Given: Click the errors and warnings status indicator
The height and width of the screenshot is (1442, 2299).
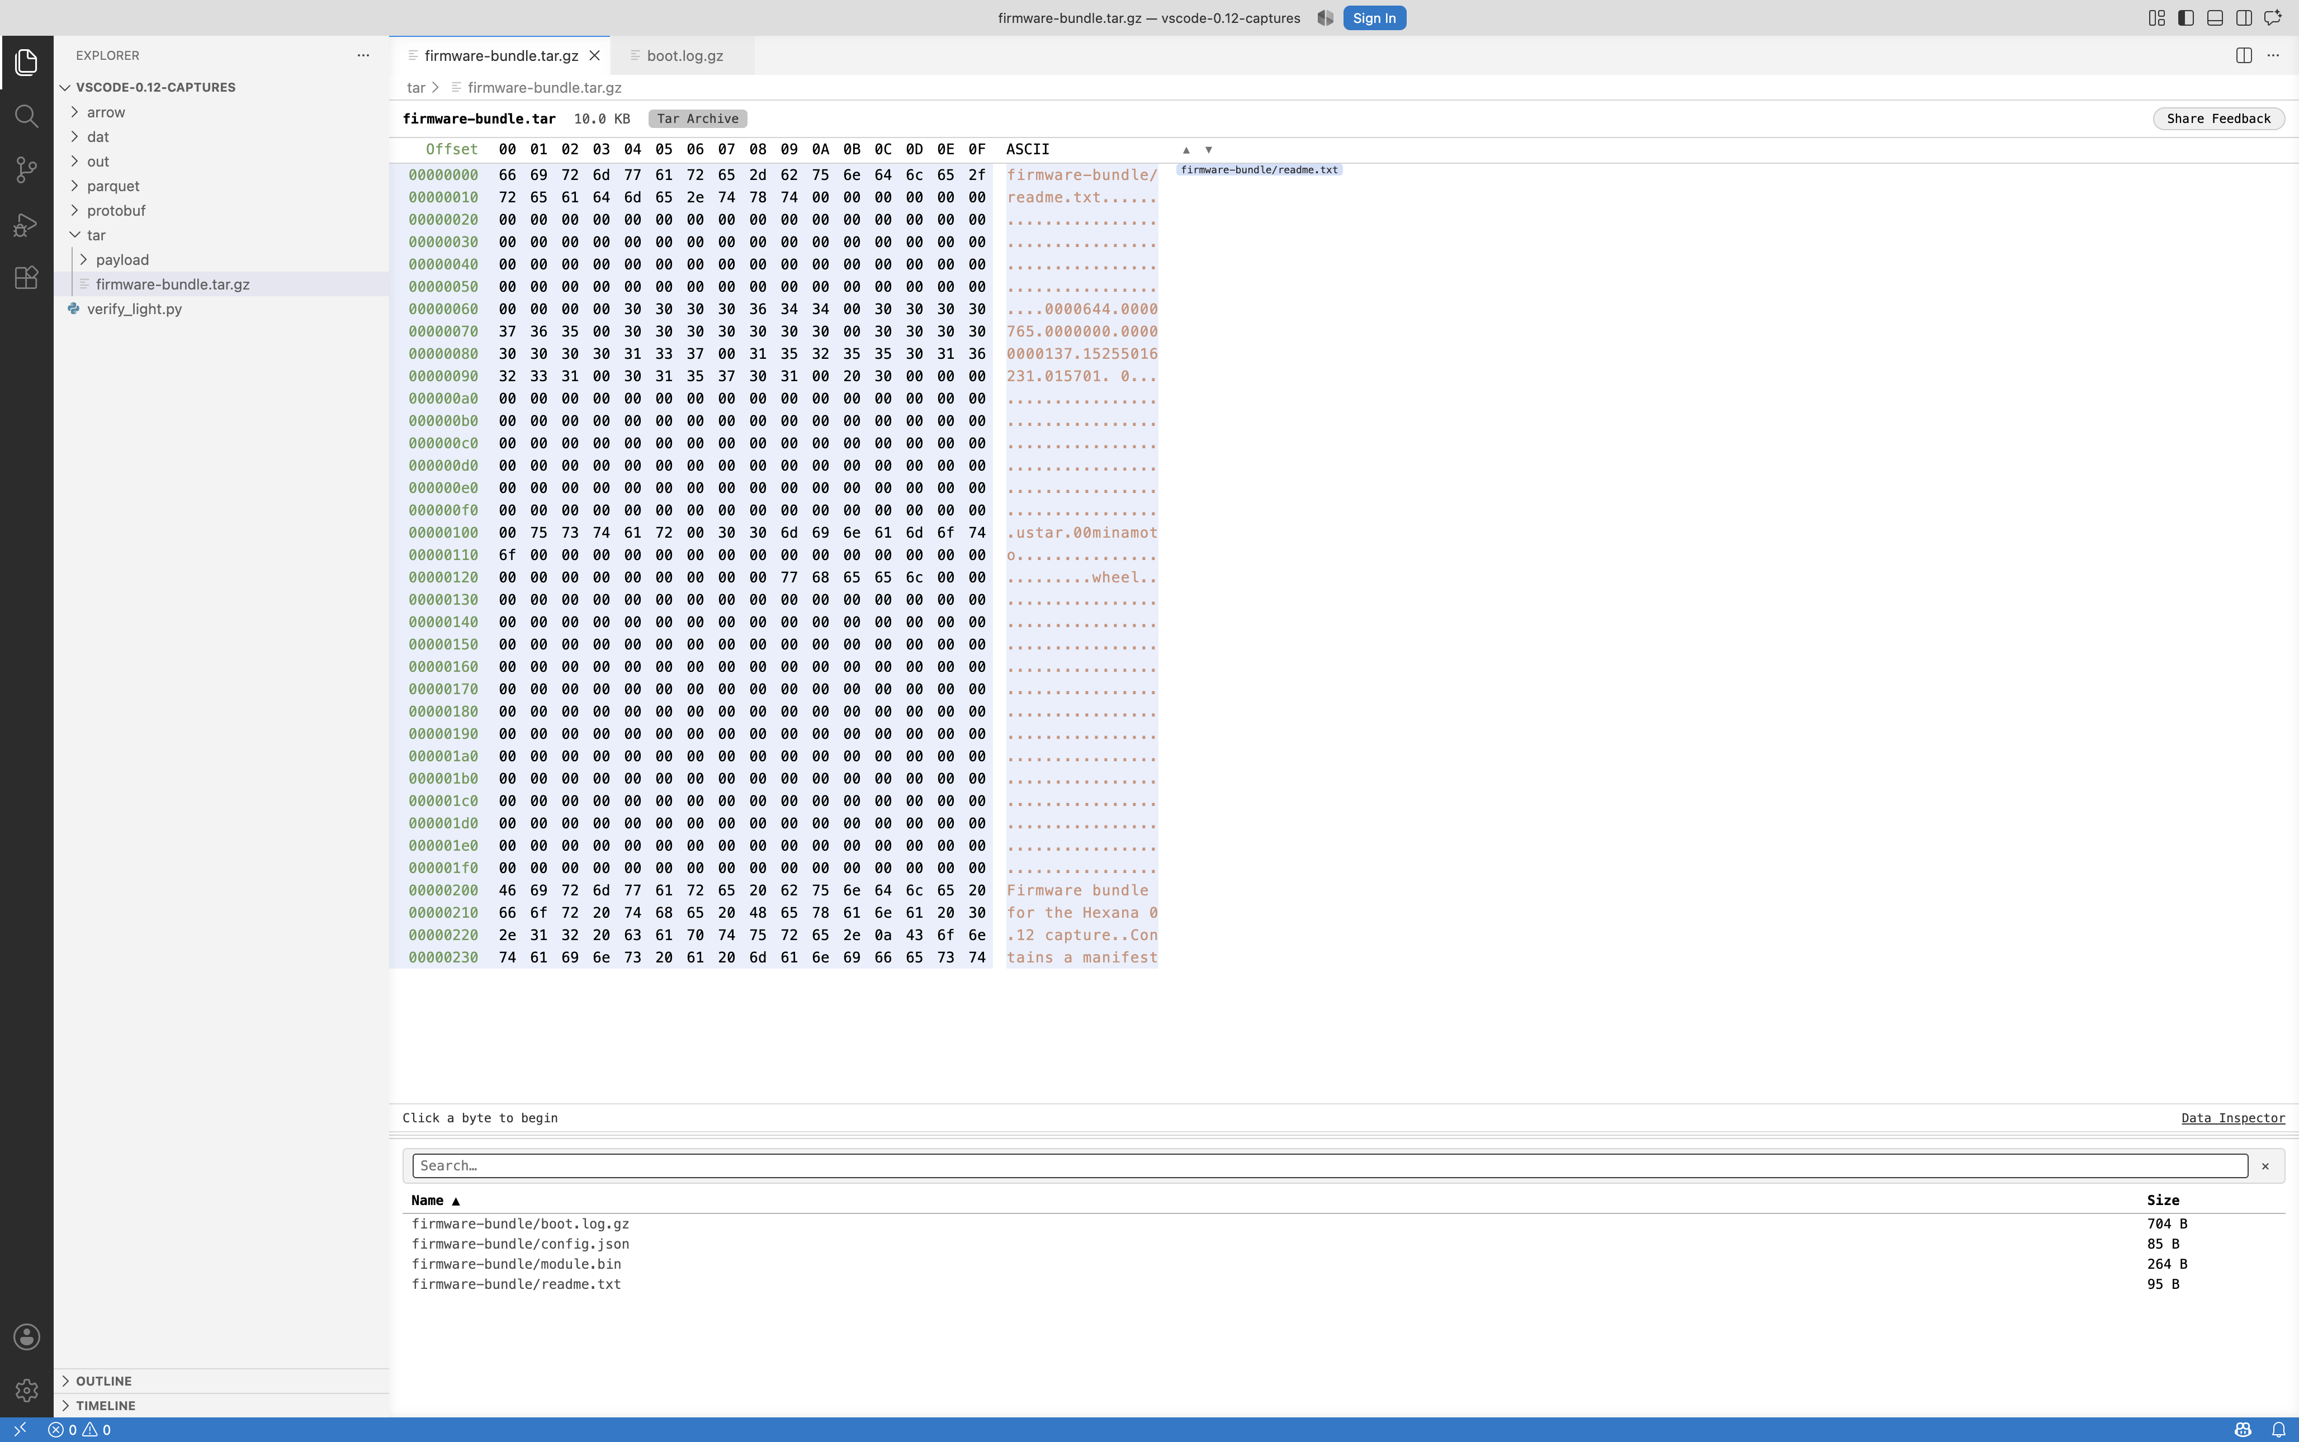Looking at the screenshot, I should point(79,1430).
